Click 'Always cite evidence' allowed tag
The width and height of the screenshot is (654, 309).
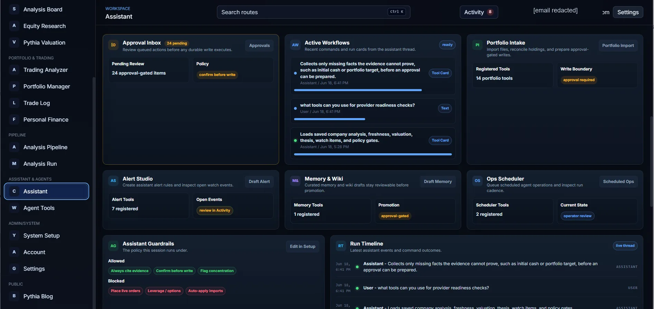pos(130,271)
